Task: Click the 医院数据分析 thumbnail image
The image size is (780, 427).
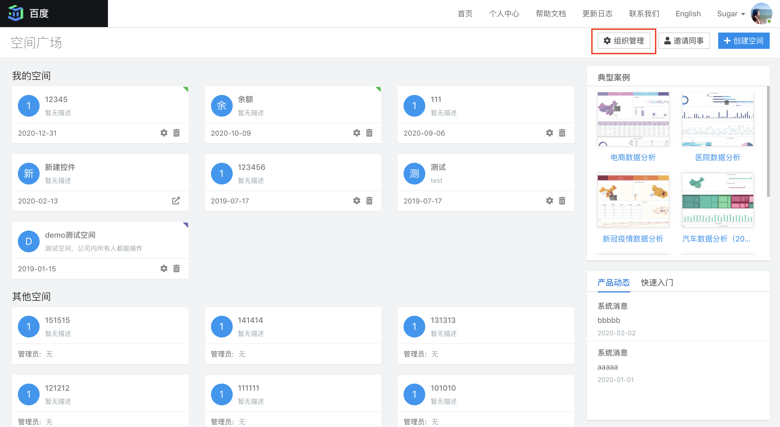Action: (x=718, y=119)
